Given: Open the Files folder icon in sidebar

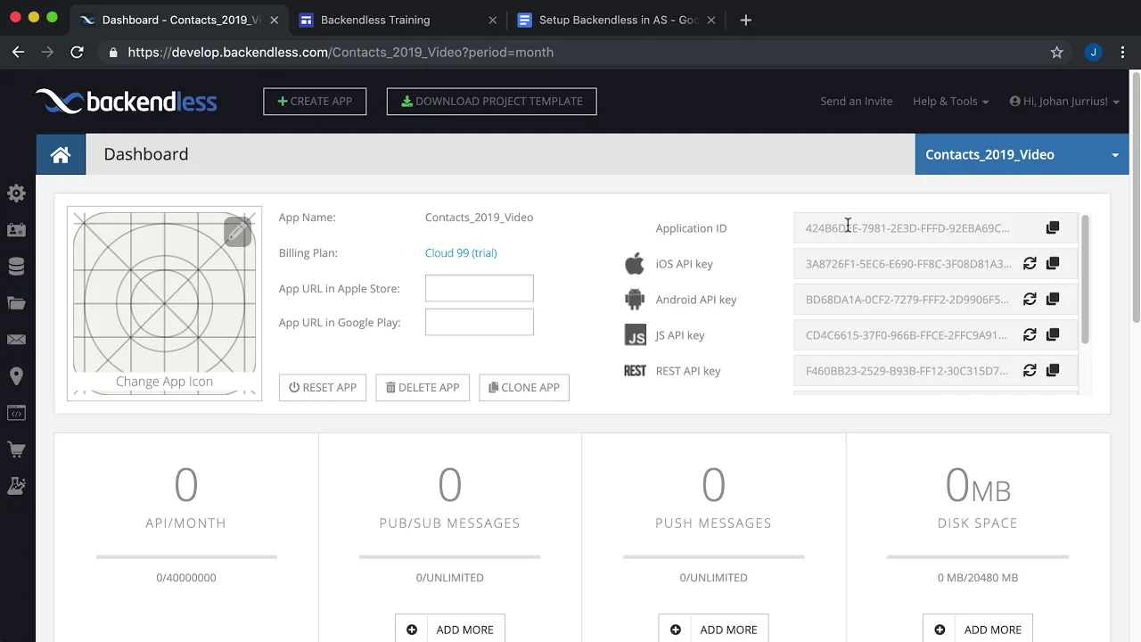Looking at the screenshot, I should click(16, 303).
